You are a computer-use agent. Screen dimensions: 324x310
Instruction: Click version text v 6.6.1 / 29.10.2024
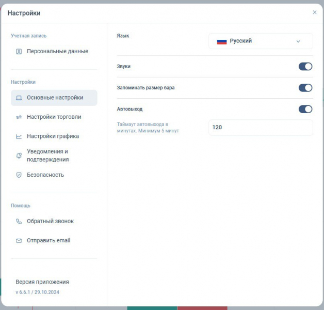click(x=37, y=292)
